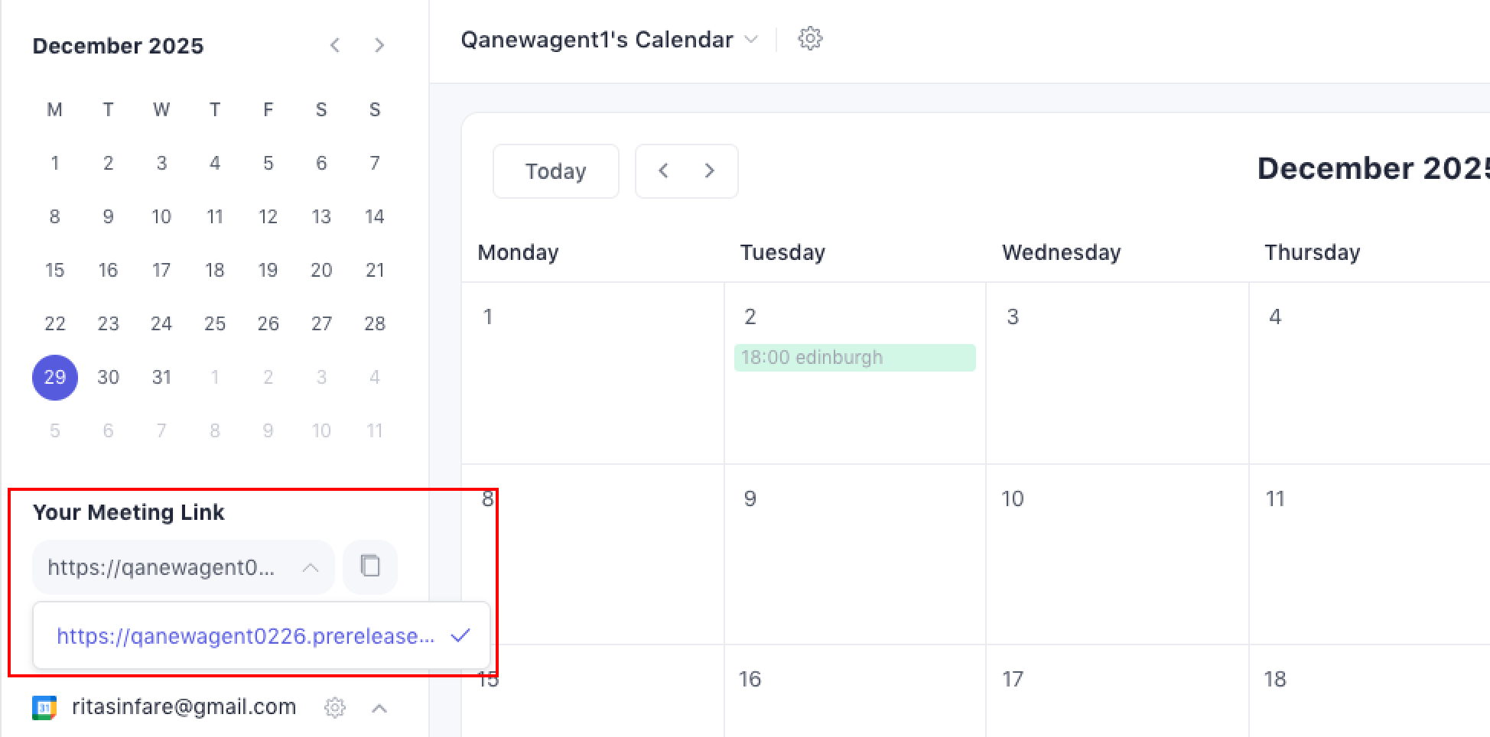This screenshot has width=1490, height=737.
Task: Select December 29 in mini calendar
Action: [55, 378]
